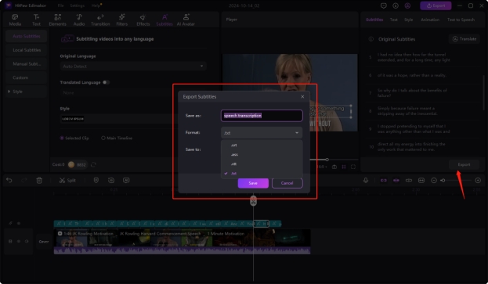This screenshot has width=488, height=284.
Task: Open the user account icon in title bar
Action: tap(407, 5)
